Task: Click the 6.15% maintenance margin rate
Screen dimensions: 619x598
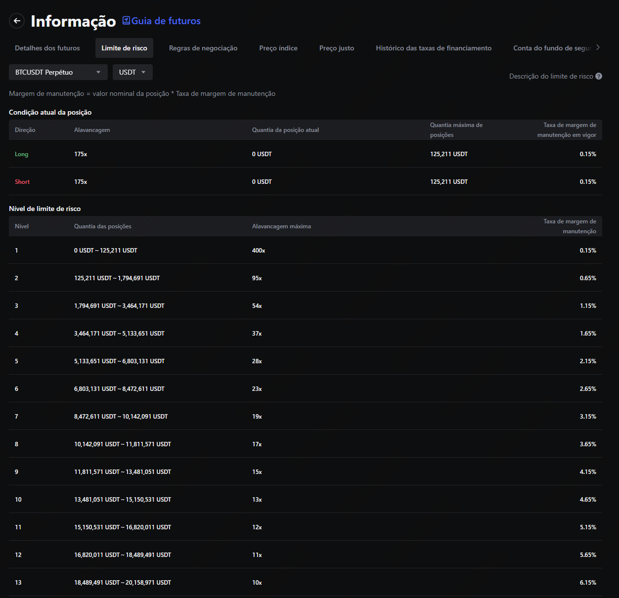Action: pos(588,583)
